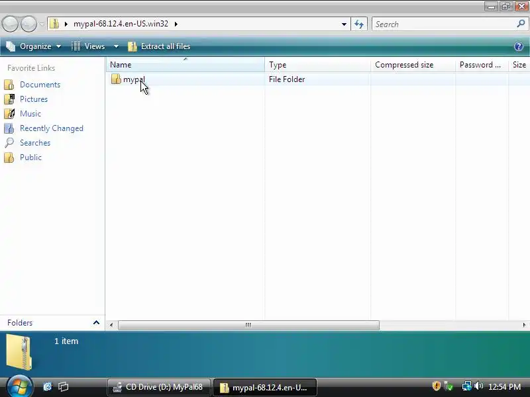Click the Documents folder icon
The image size is (530, 397).
(9, 85)
